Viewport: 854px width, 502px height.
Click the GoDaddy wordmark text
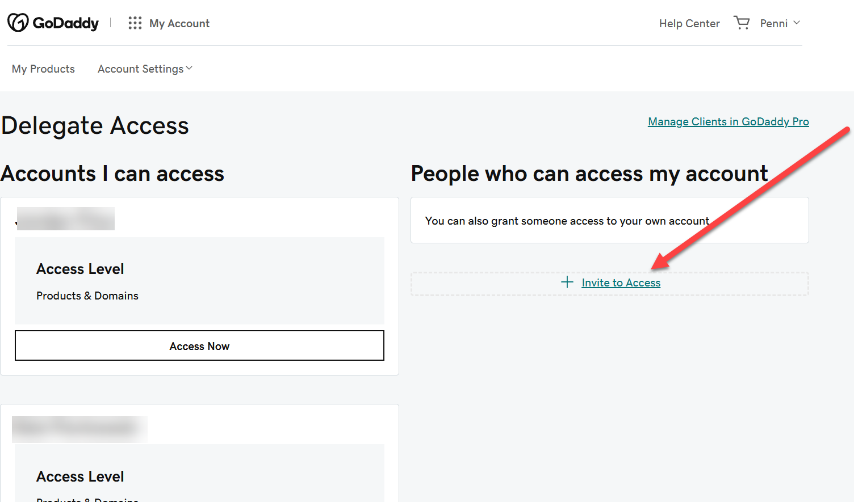pyautogui.click(x=66, y=23)
